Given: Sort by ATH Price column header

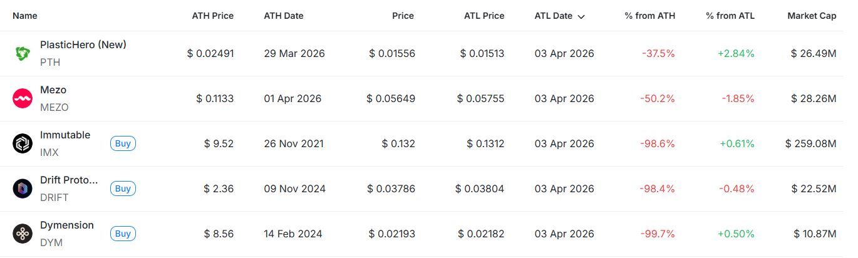Looking at the screenshot, I should pos(212,16).
